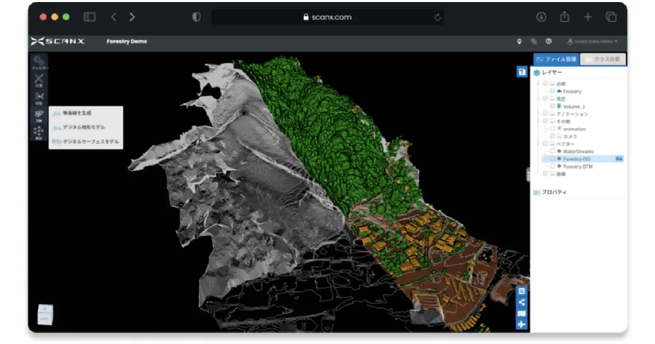Toggle the Forestry-ISO layer checkbox
The width and height of the screenshot is (655, 344).
552,159
